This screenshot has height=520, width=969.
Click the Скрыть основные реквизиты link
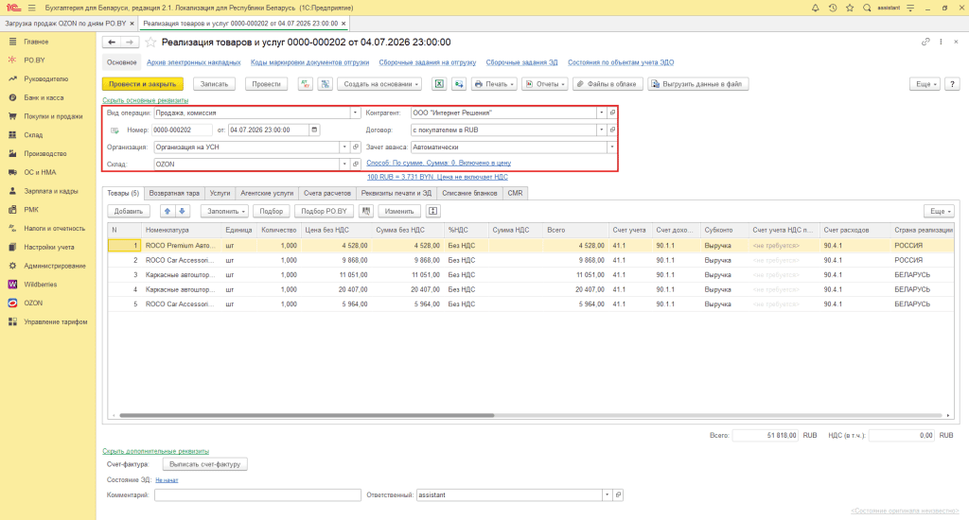[x=145, y=100]
